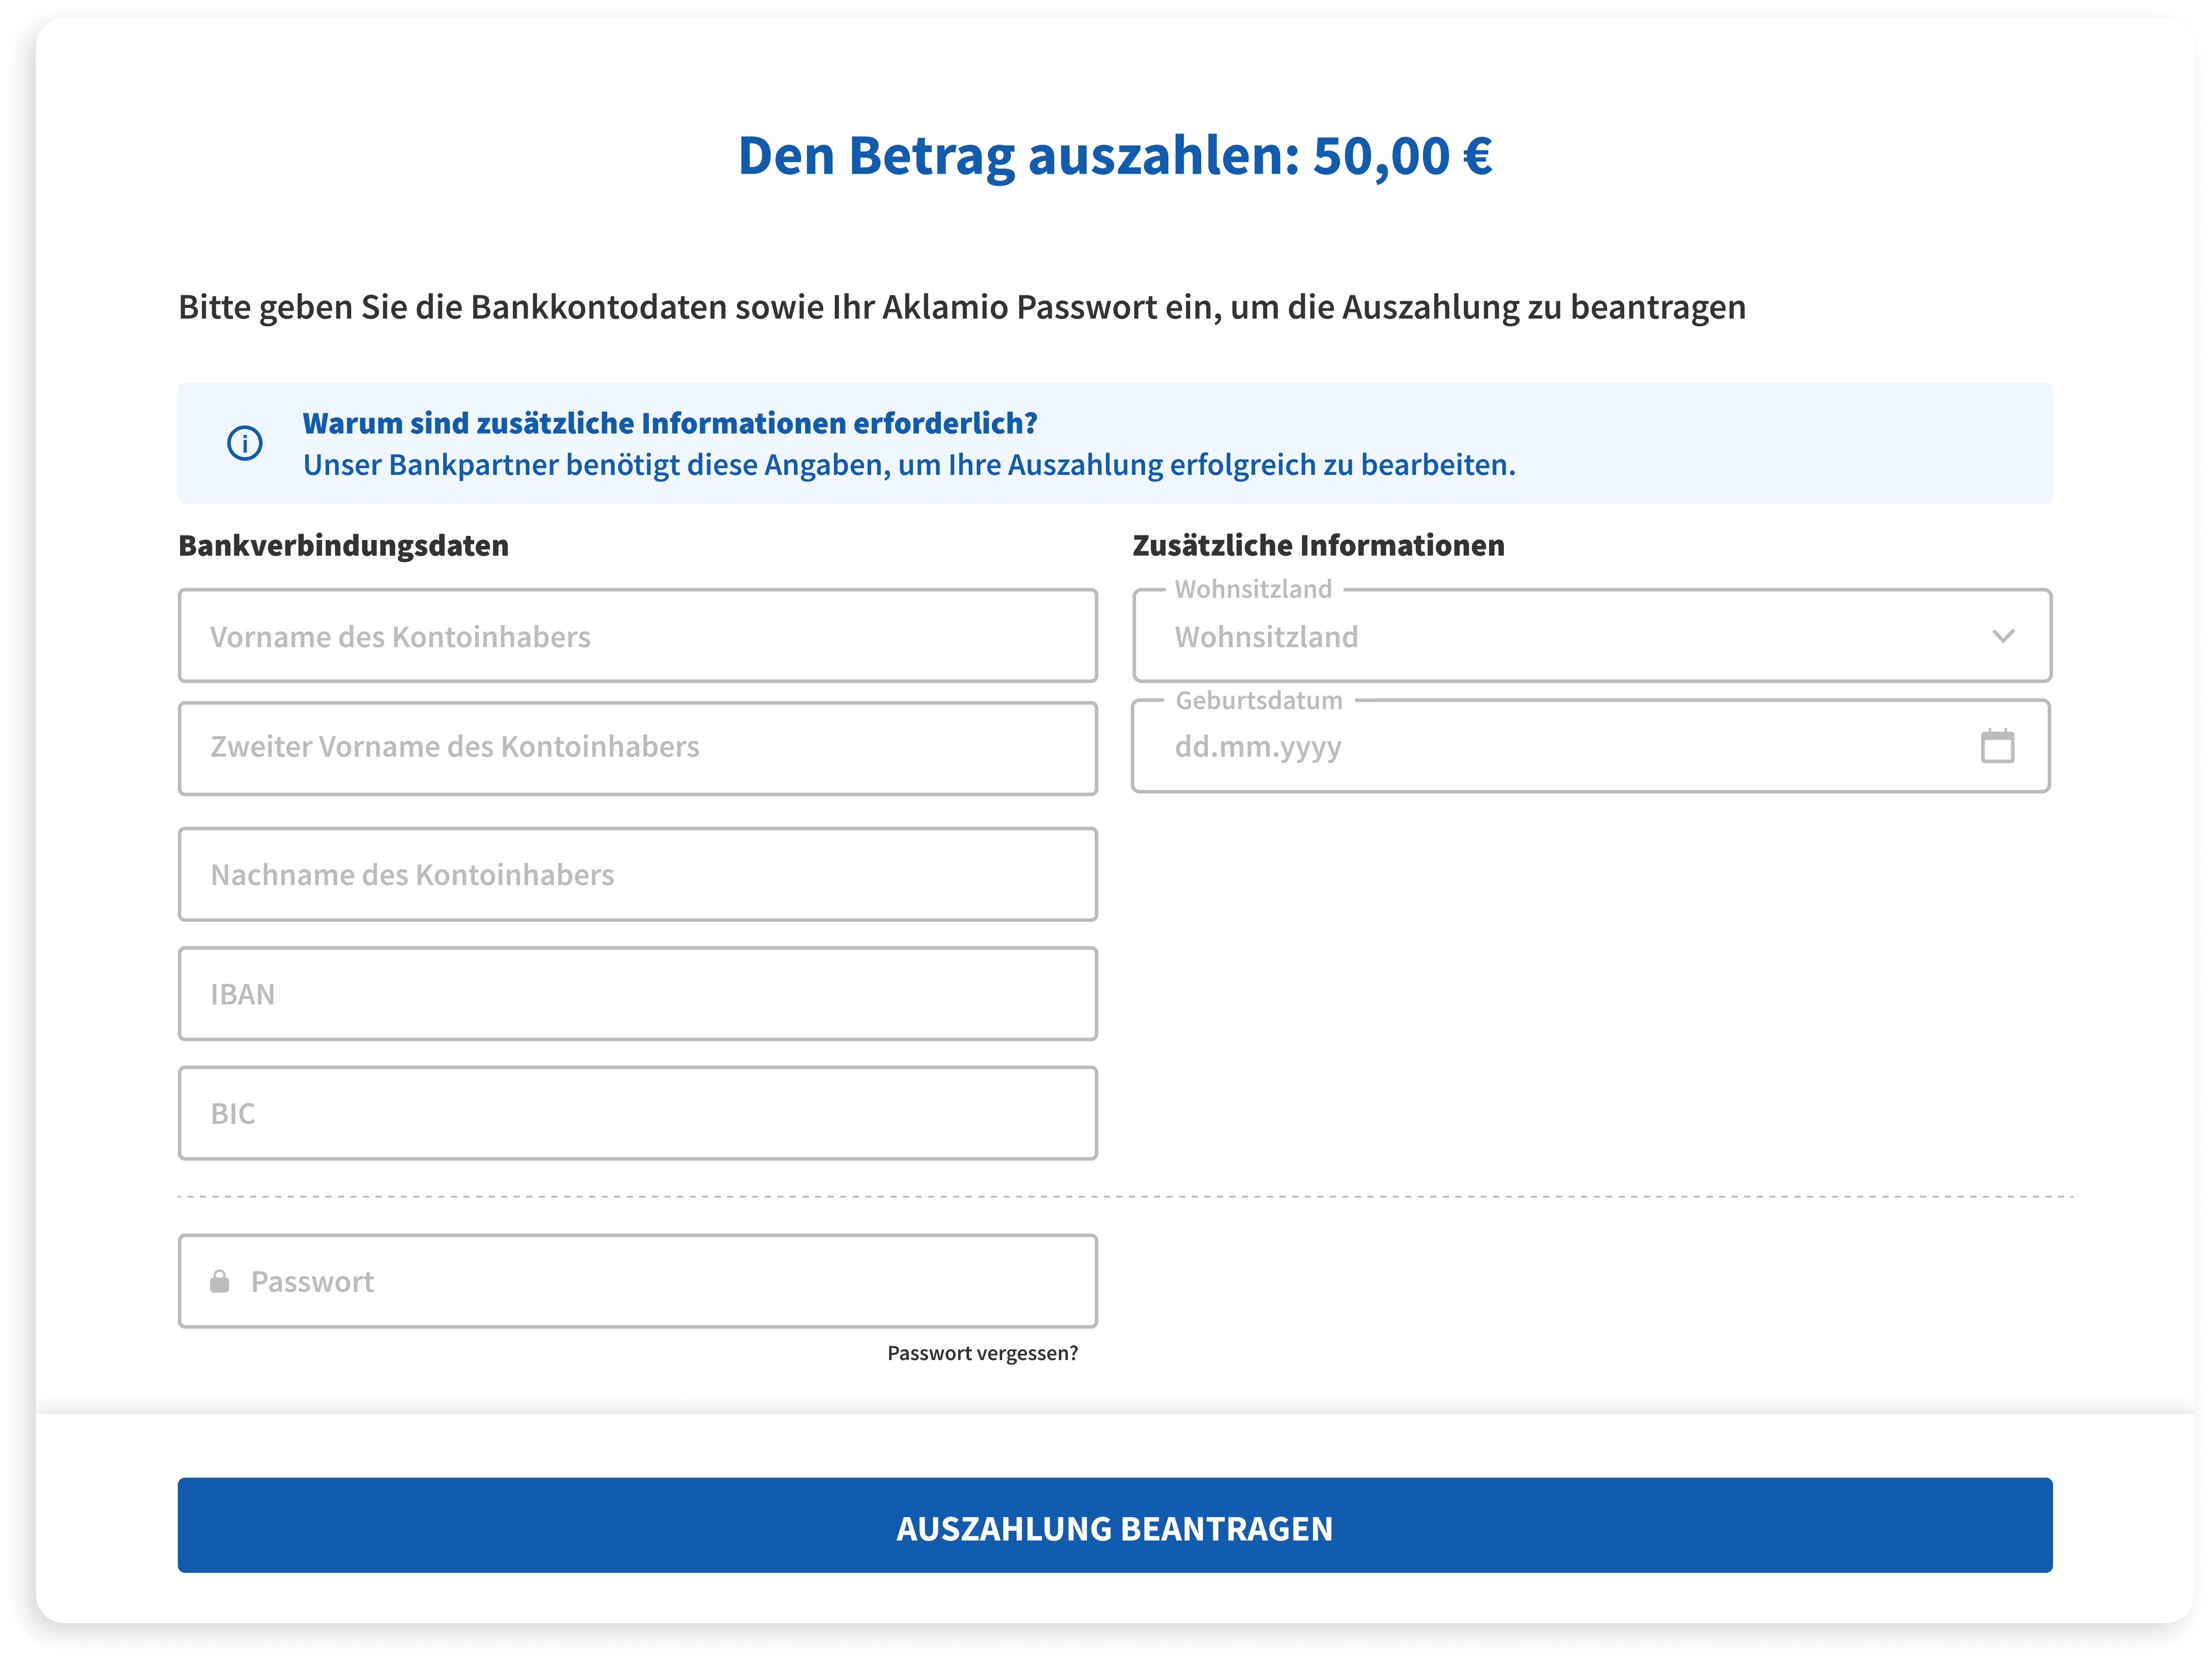The height and width of the screenshot is (1659, 2212).
Task: Click the dd.mm.yyyy date input
Action: click(1500, 746)
